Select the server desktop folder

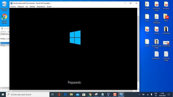(x=147, y=43)
